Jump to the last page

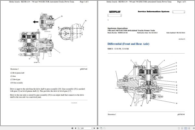(97, 128)
